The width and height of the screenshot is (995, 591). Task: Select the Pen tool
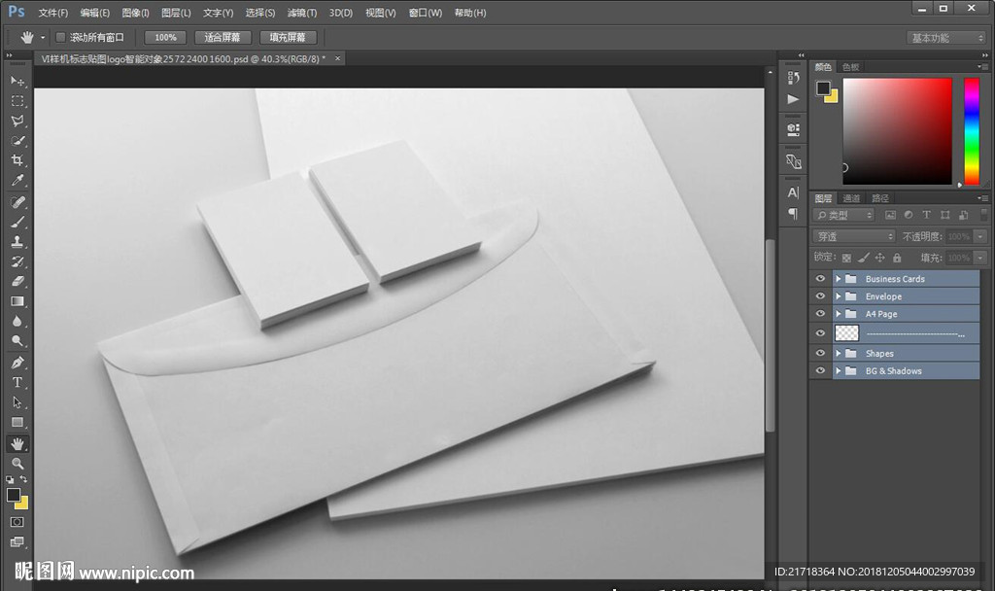17,362
